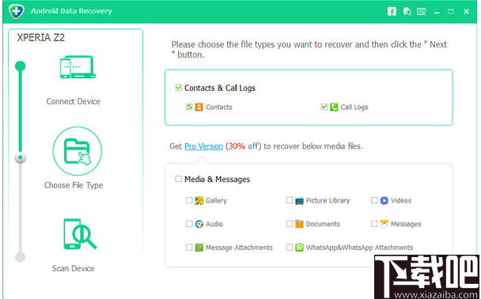Viewport: 481px width, 299px height.
Task: Select the Scan Device magnifier icon
Action: coord(80,234)
